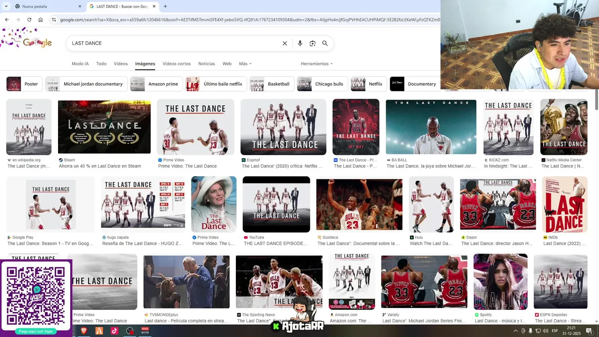View site information icon in address bar

(x=54, y=20)
